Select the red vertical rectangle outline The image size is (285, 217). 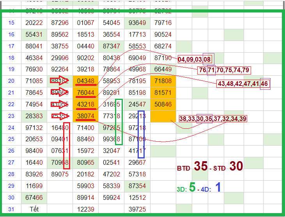67,146
